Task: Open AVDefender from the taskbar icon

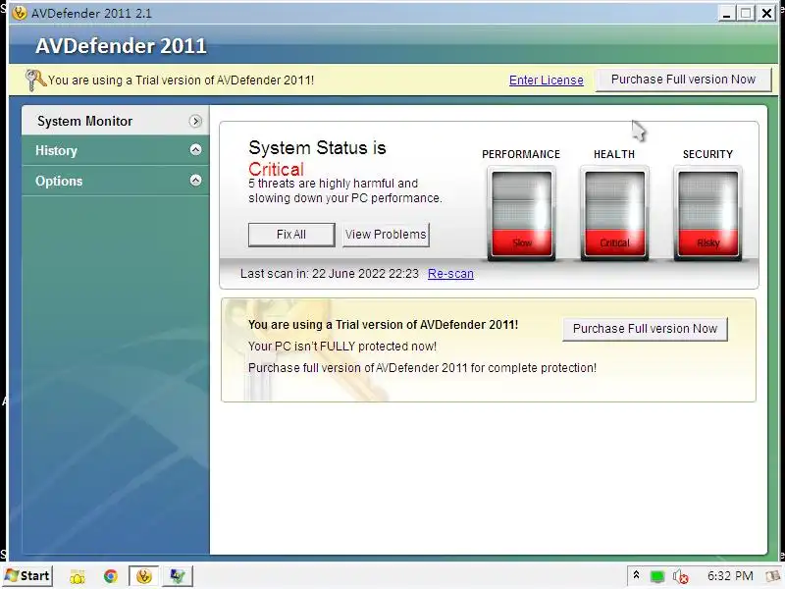Action: [x=144, y=576]
